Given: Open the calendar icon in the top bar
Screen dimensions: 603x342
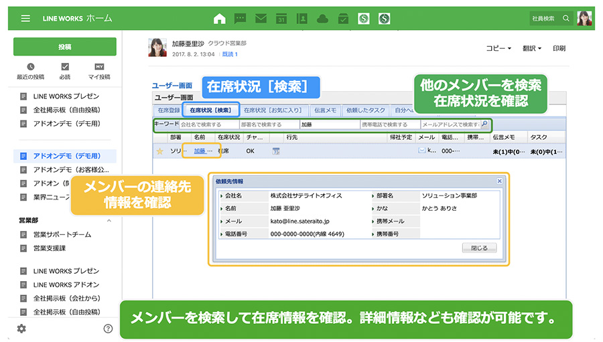Looking at the screenshot, I should (x=281, y=19).
